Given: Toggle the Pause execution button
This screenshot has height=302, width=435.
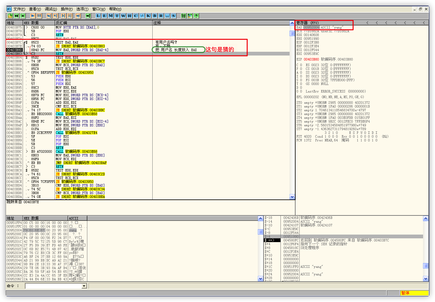Looking at the screenshot, I should pyautogui.click(x=39, y=16).
